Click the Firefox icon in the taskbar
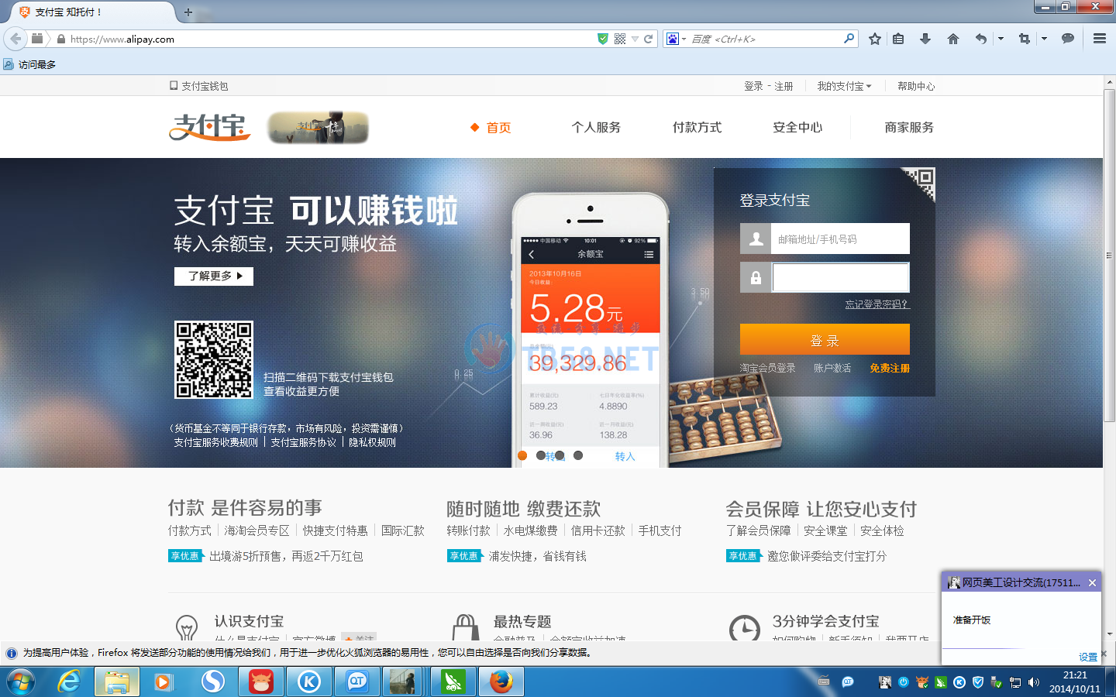1116x697 pixels. tap(501, 682)
